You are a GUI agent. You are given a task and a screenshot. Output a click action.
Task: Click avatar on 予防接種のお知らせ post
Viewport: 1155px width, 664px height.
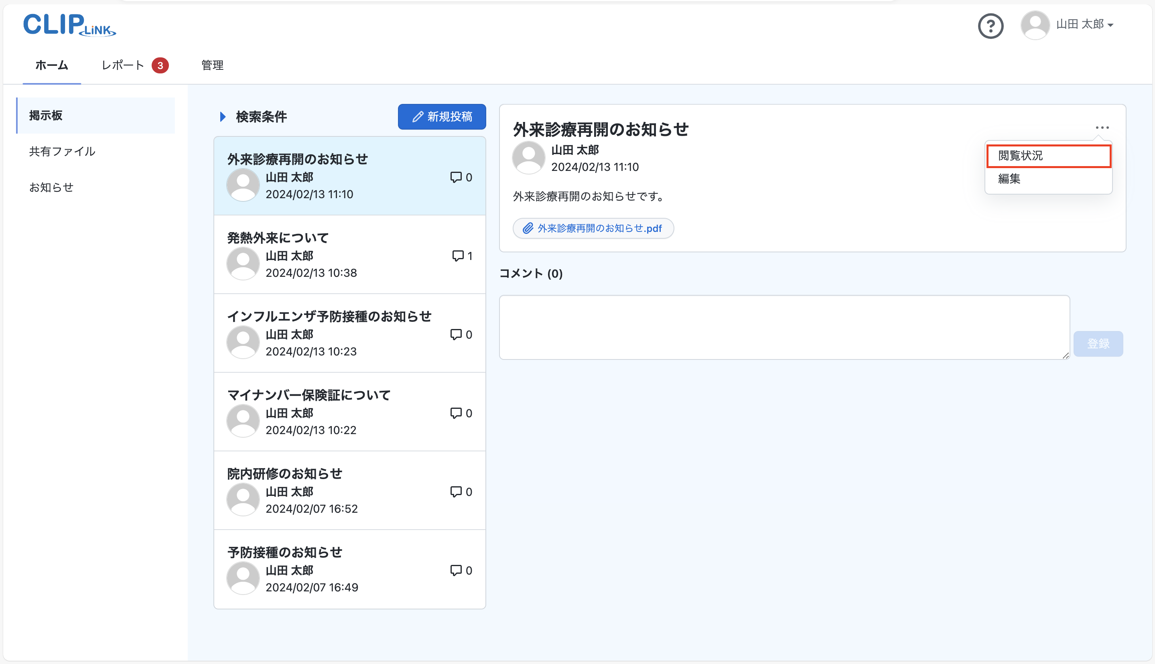tap(243, 578)
